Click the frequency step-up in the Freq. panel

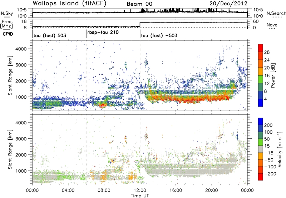[x=140, y=25]
